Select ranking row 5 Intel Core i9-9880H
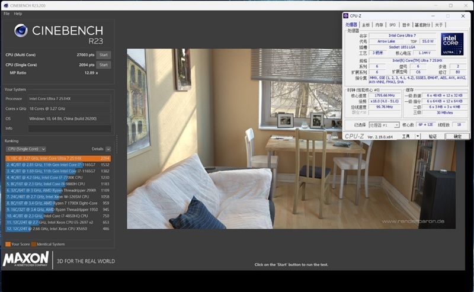474x292 pixels. coord(57,184)
